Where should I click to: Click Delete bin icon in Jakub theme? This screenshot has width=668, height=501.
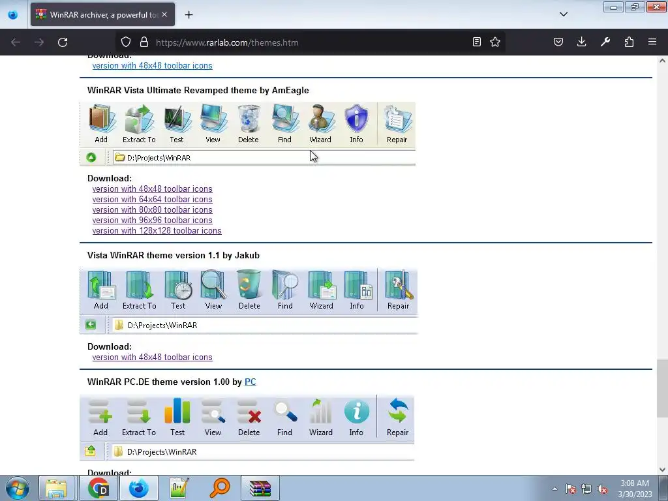point(249,284)
